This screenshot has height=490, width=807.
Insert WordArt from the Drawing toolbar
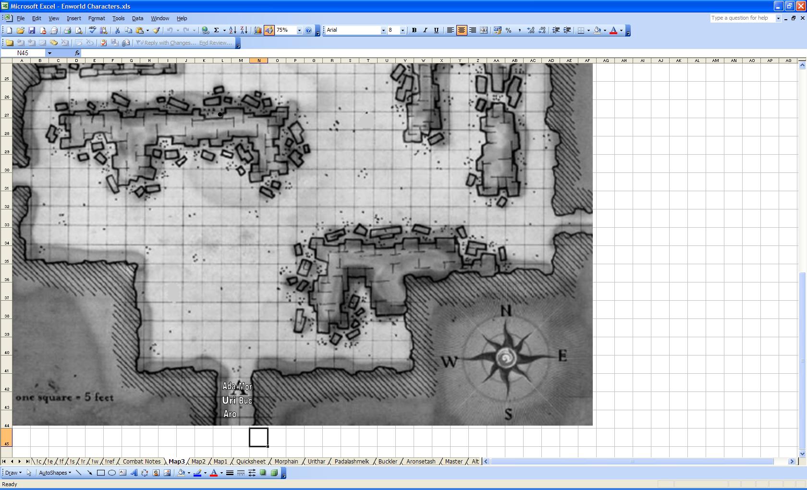[x=134, y=473]
